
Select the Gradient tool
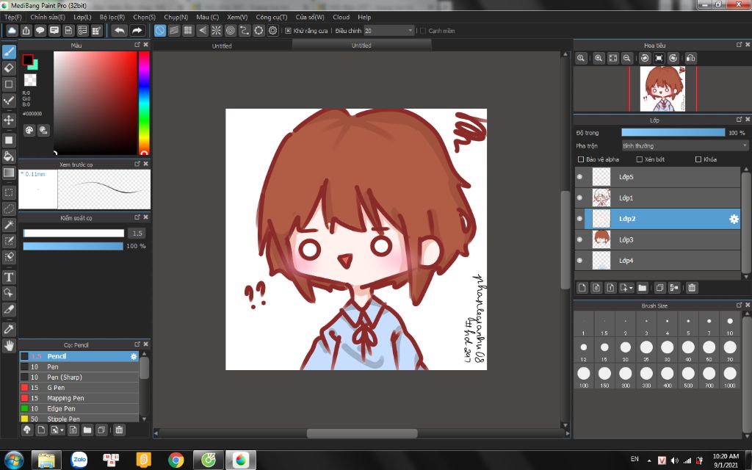(9, 173)
